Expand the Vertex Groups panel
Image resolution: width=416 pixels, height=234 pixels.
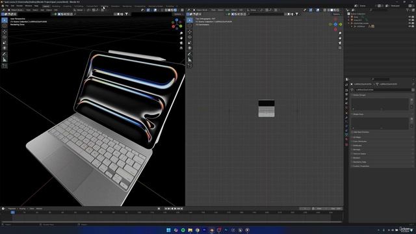point(359,95)
